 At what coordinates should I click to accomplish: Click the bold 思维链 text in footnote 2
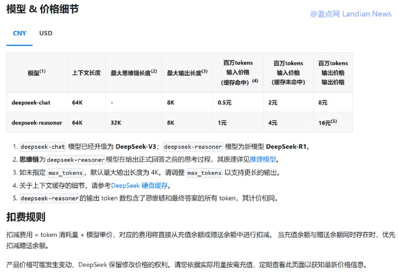29,159
